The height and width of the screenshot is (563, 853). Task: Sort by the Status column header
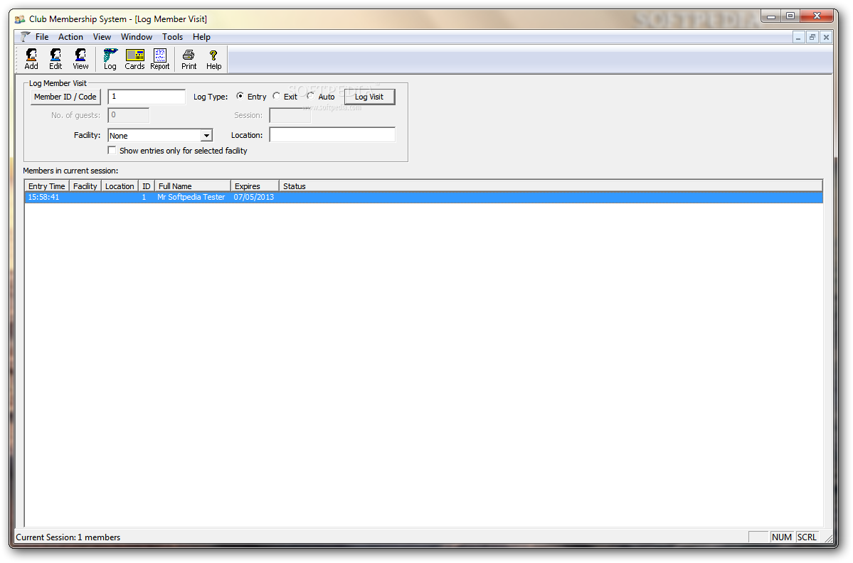pyautogui.click(x=551, y=186)
